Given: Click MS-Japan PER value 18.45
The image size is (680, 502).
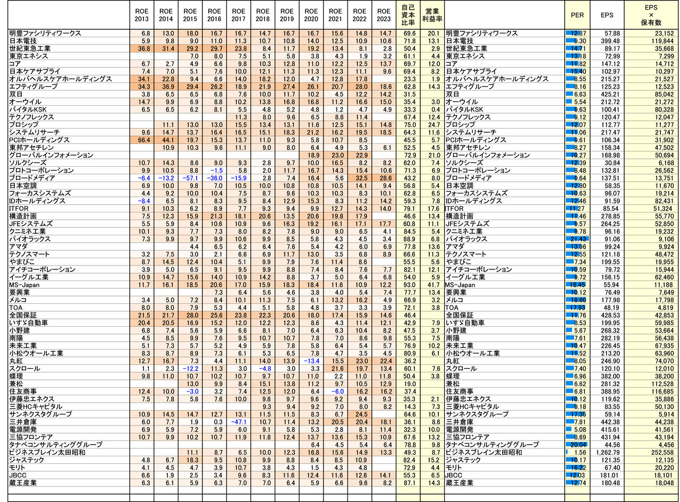Looking at the screenshot, I should point(577,284).
